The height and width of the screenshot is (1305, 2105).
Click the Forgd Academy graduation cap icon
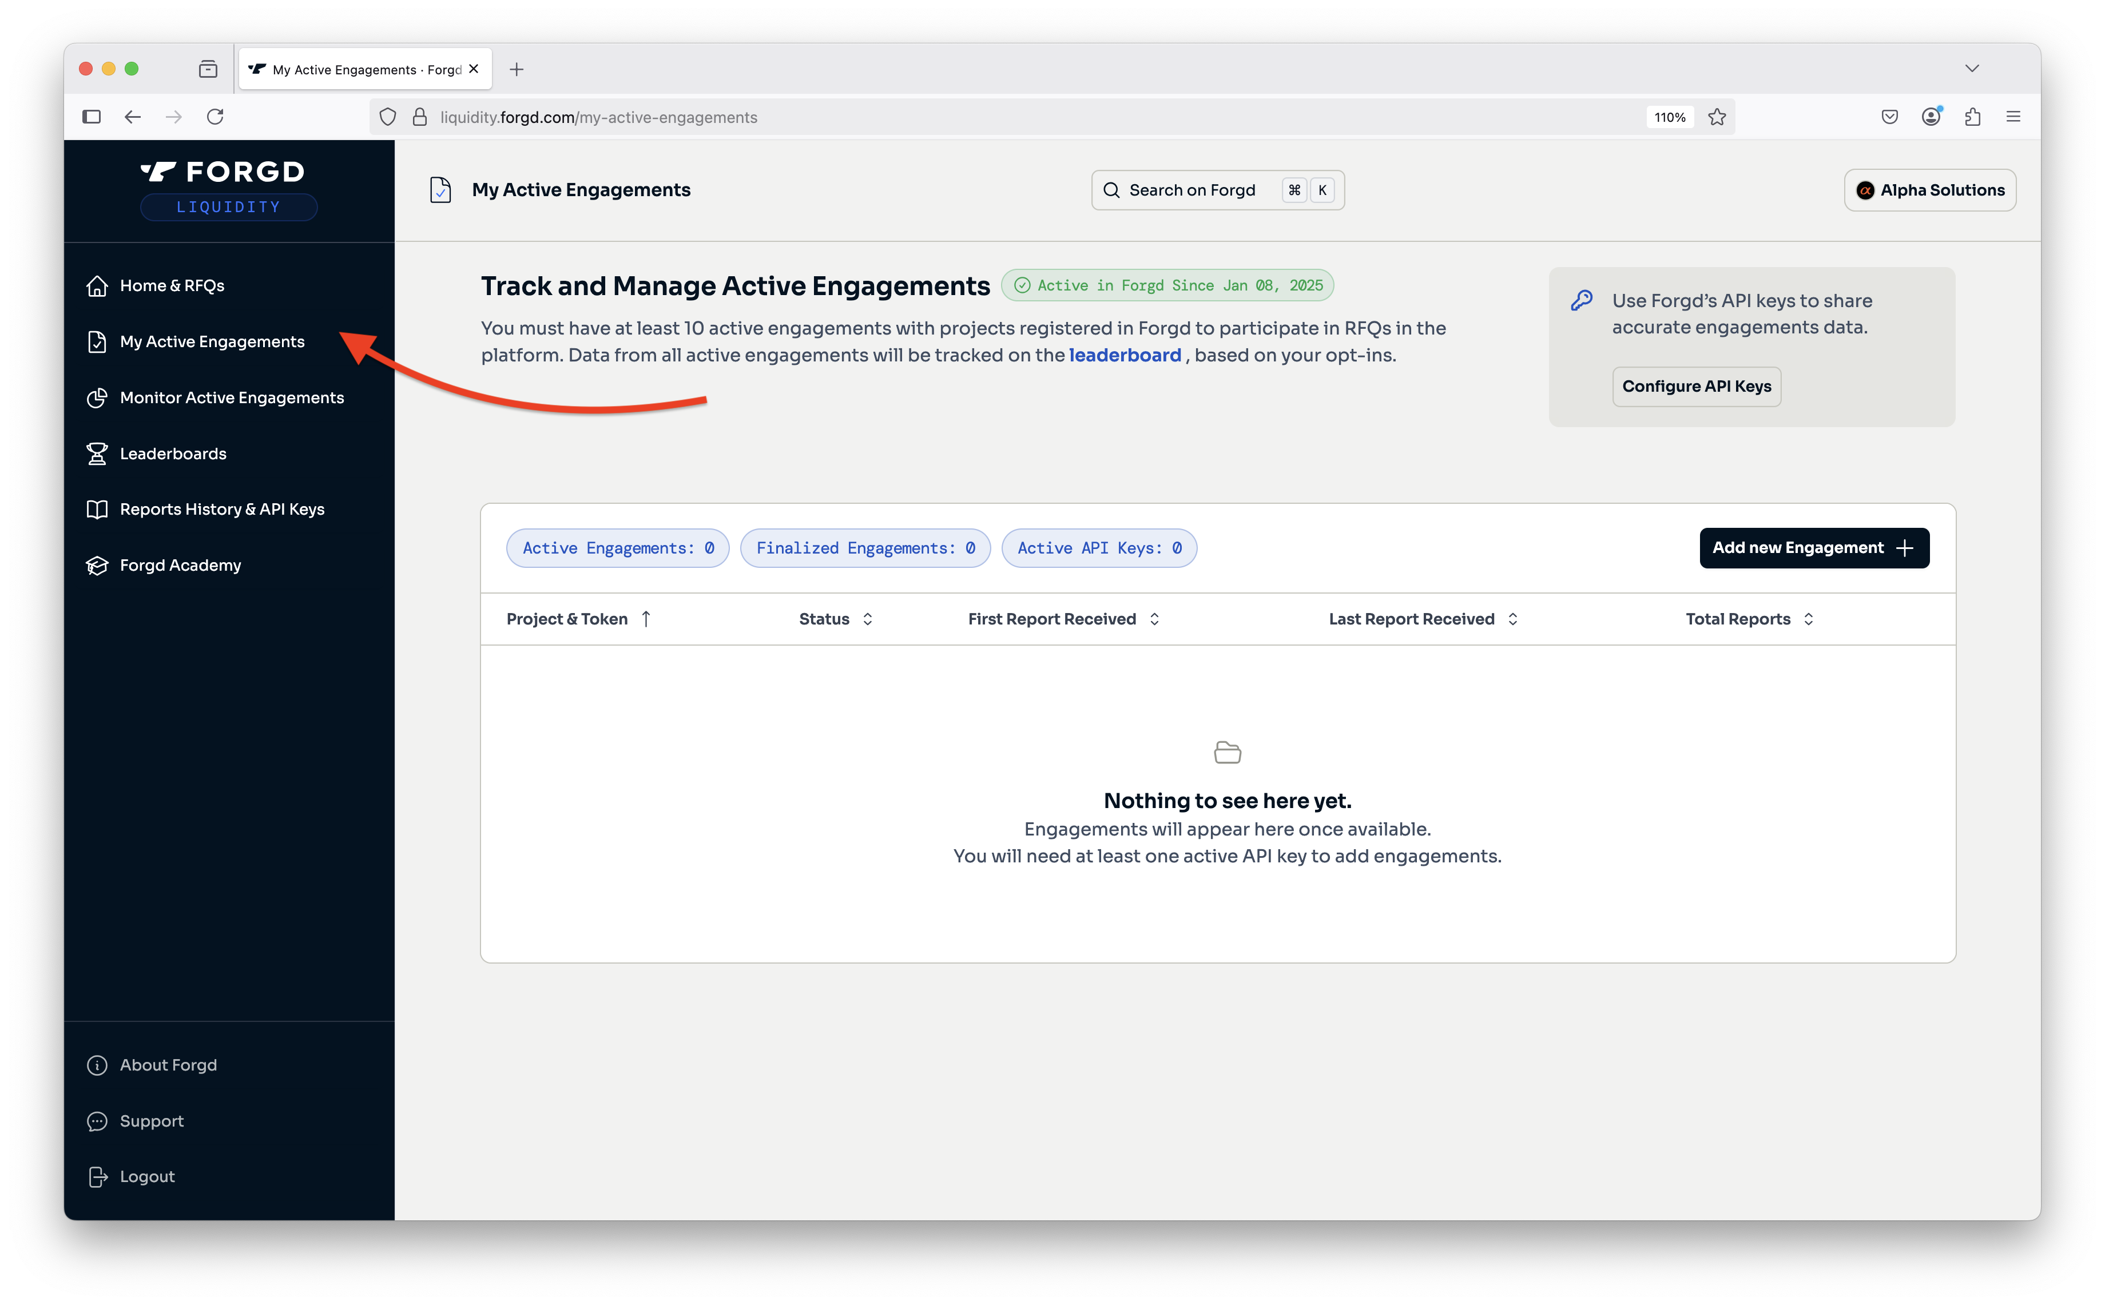[x=97, y=566]
